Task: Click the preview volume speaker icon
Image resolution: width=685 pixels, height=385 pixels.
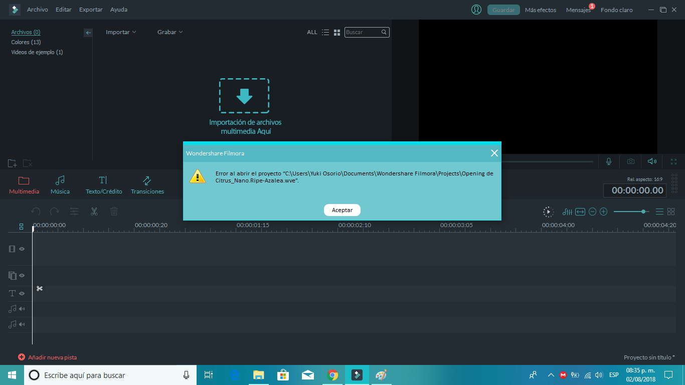Action: coord(652,161)
